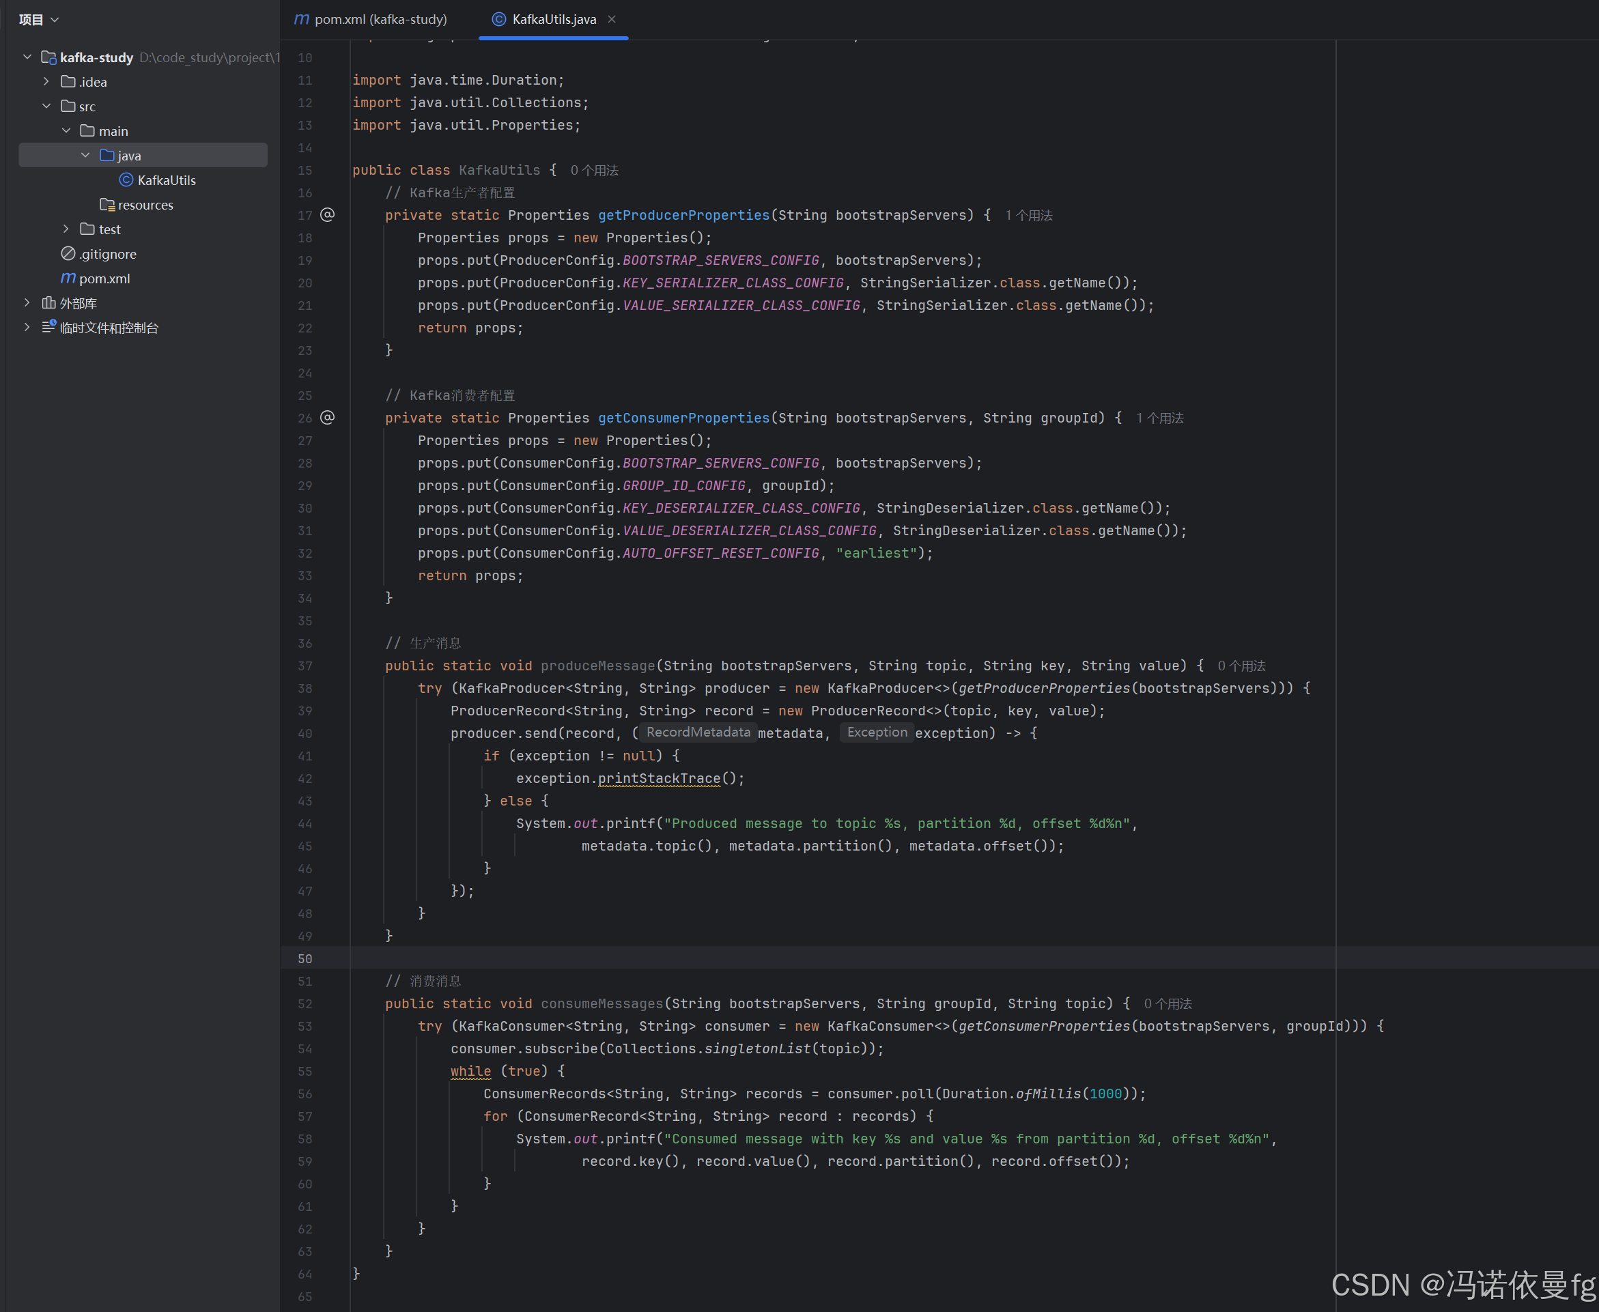Collapse the kafka-study project root node

click(x=27, y=57)
